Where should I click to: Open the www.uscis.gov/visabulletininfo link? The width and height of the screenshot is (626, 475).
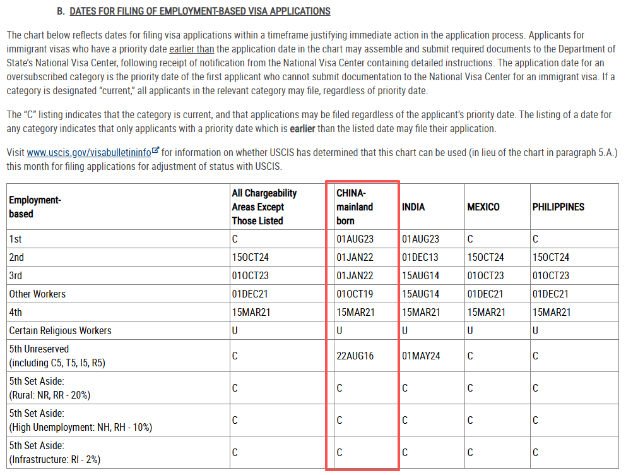pyautogui.click(x=88, y=152)
